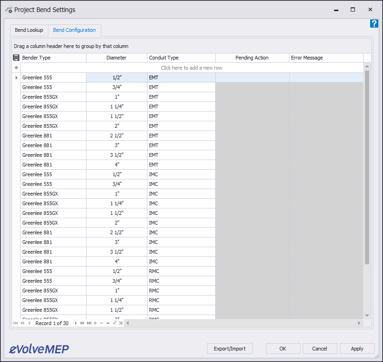Open the column chooser grid icon

point(16,58)
